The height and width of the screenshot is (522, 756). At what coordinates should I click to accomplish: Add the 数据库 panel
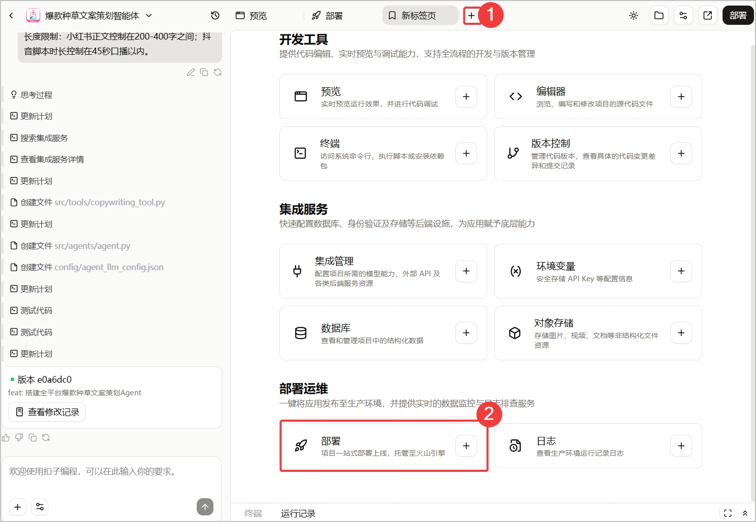[x=466, y=333]
